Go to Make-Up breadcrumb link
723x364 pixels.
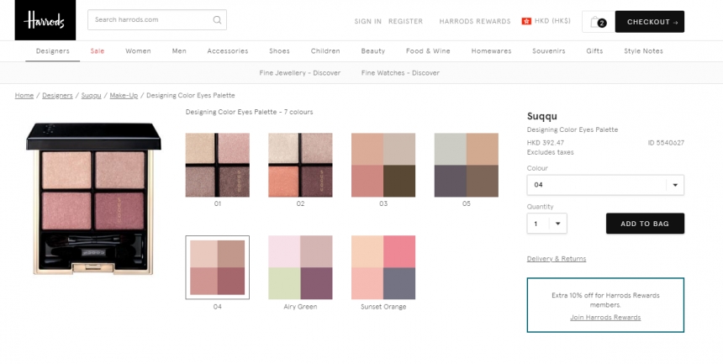(124, 96)
